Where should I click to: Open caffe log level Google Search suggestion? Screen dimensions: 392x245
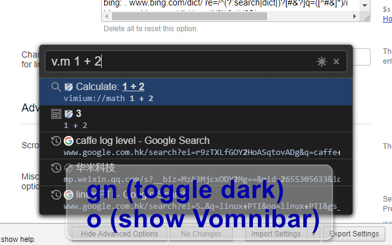(196, 146)
